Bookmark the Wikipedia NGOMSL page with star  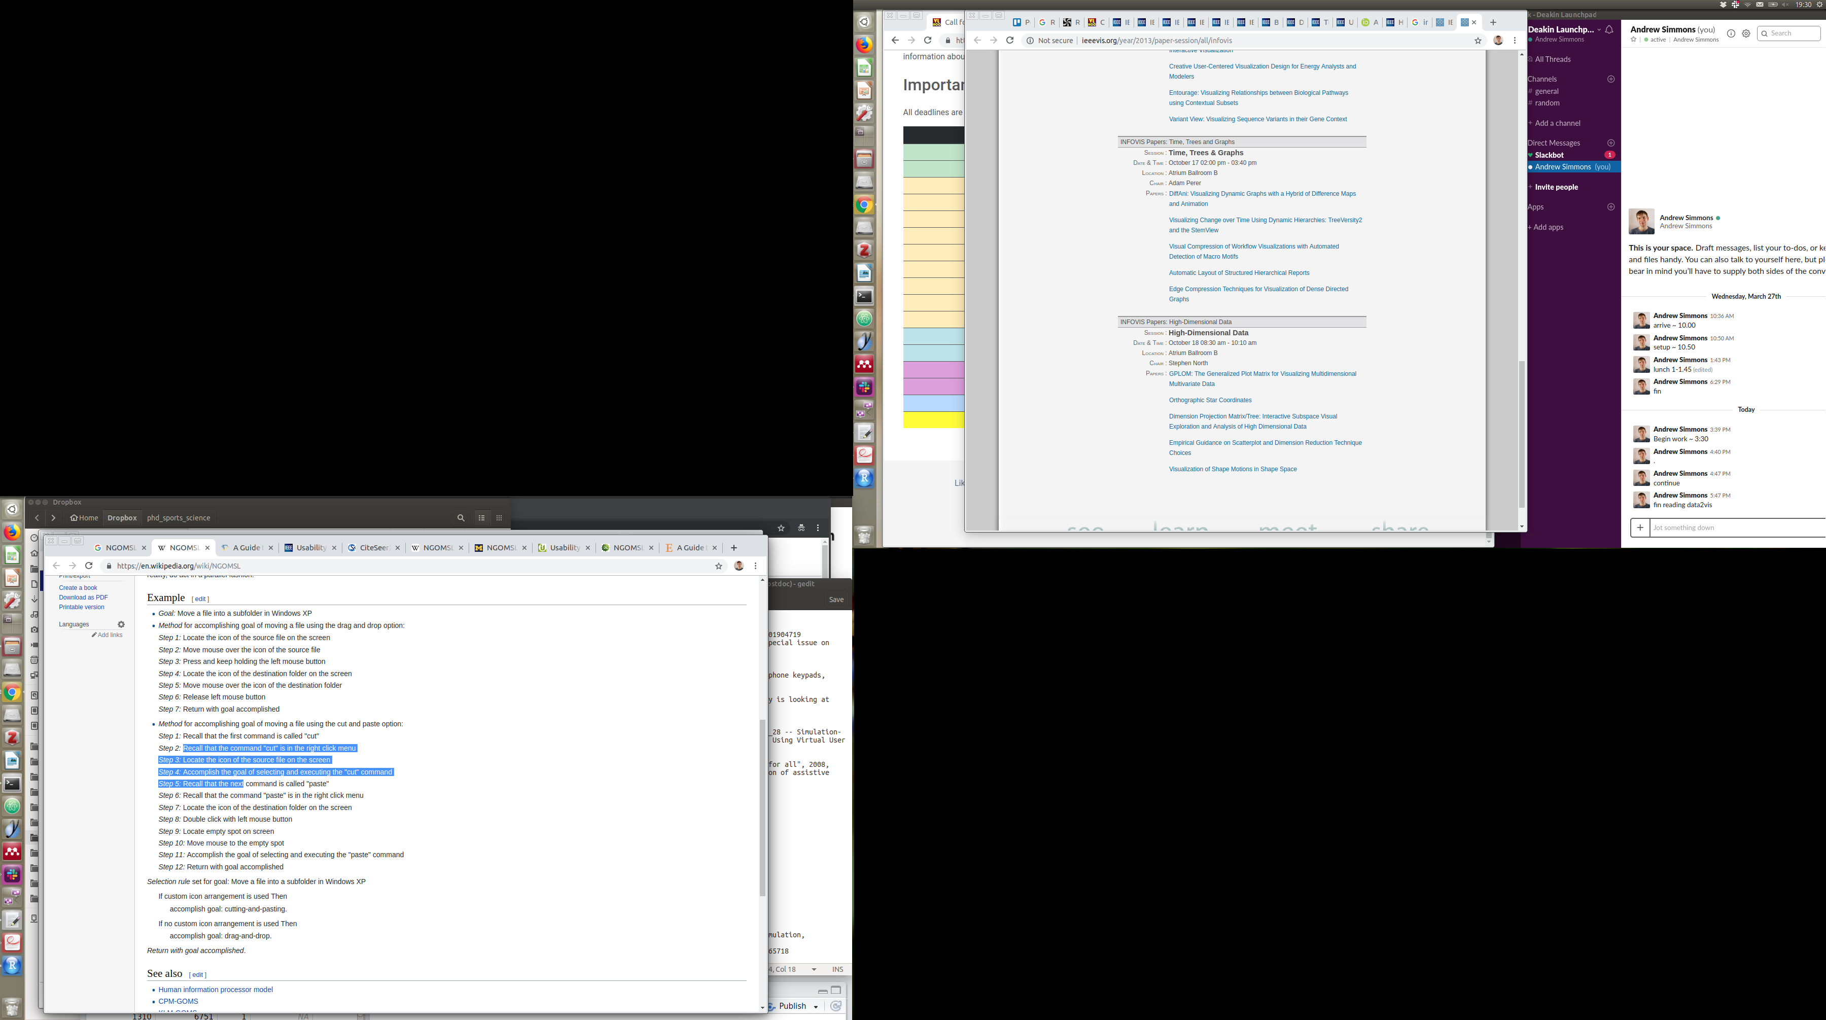(719, 566)
